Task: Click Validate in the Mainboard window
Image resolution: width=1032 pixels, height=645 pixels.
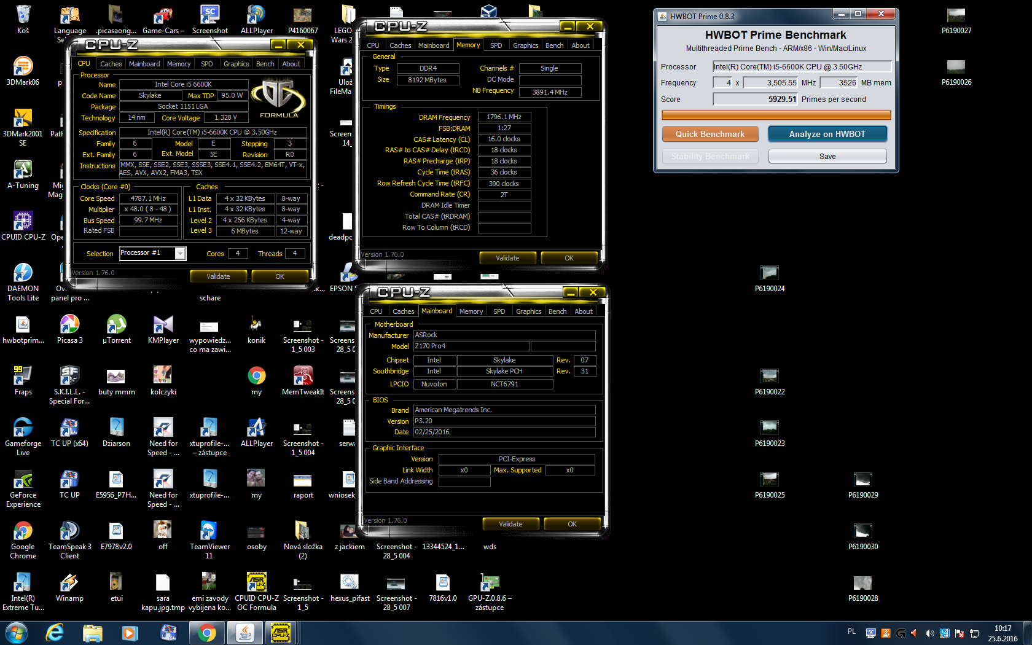Action: (x=511, y=524)
